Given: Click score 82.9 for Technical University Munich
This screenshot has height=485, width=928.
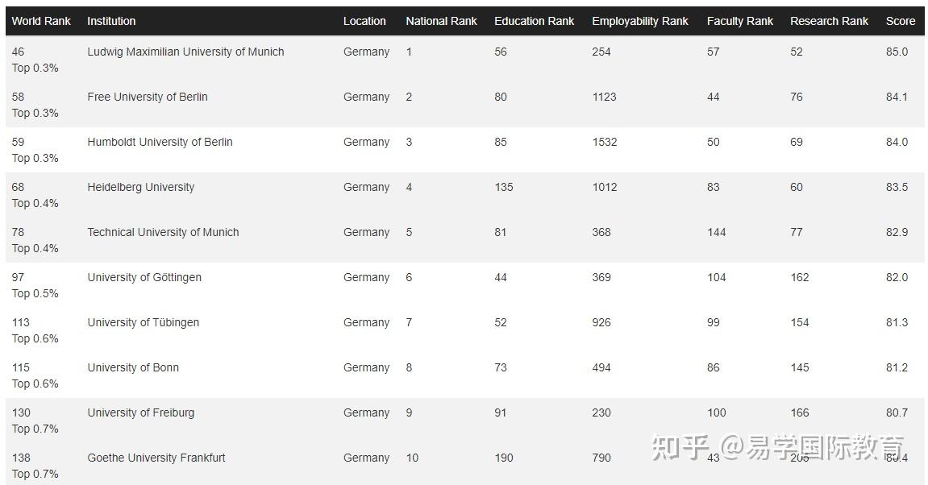Looking at the screenshot, I should click(897, 233).
